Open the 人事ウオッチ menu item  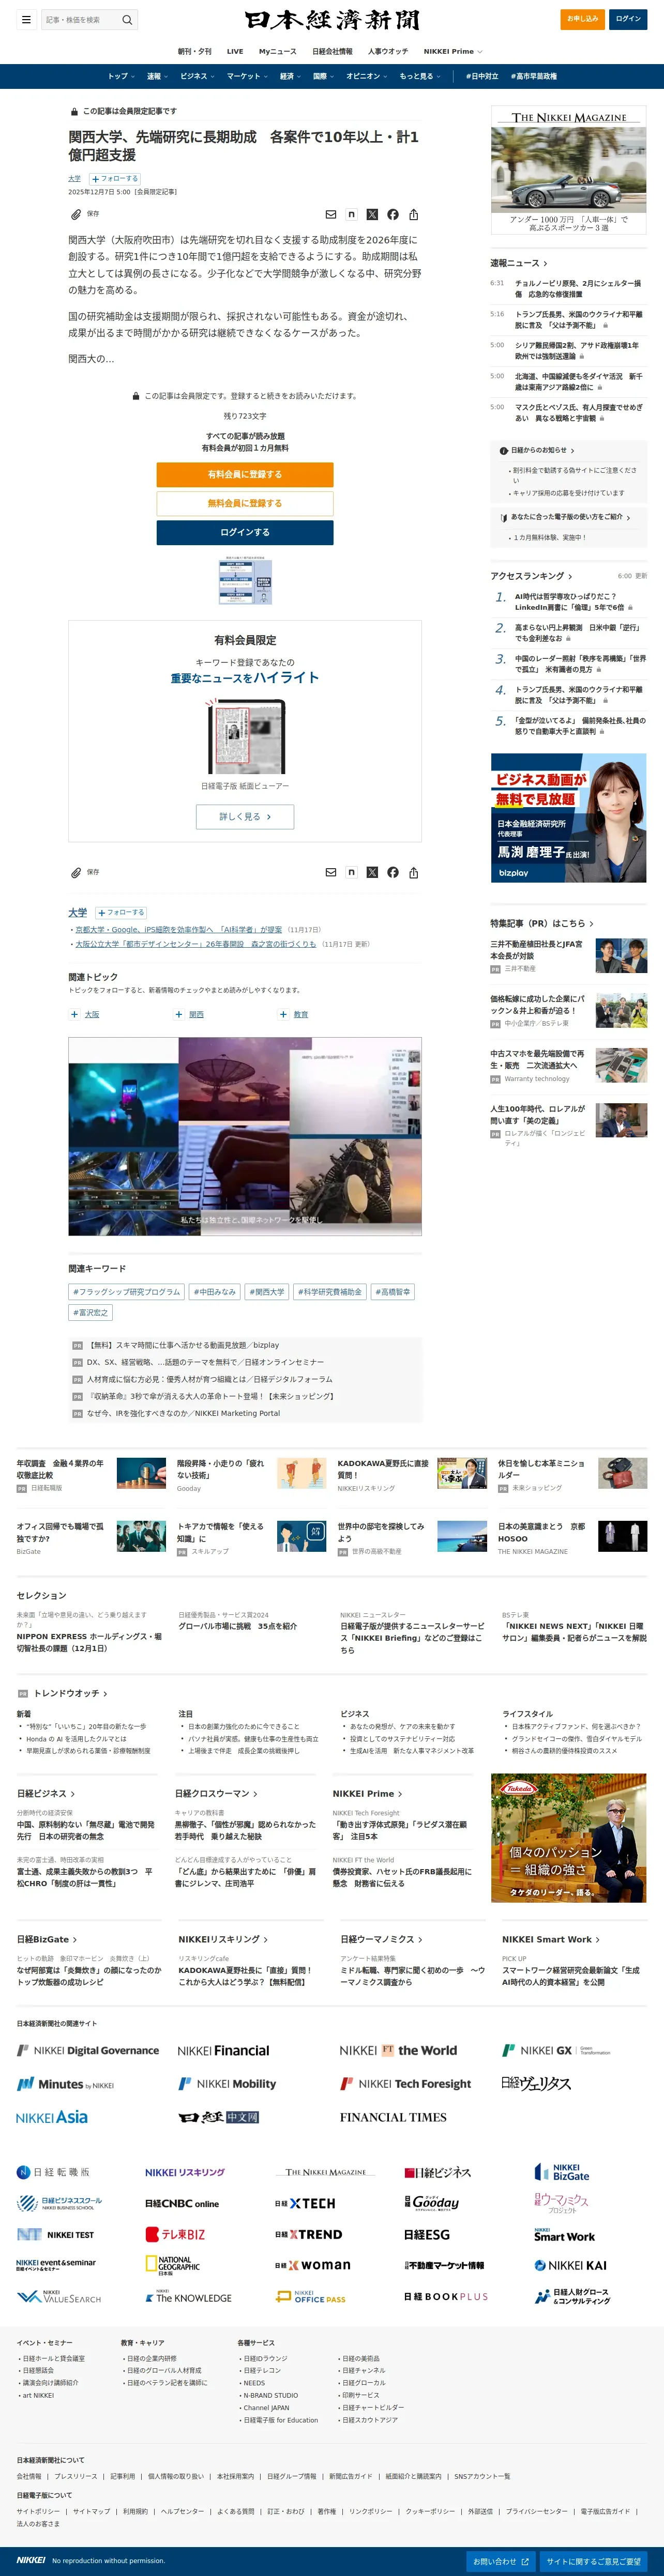[x=388, y=51]
